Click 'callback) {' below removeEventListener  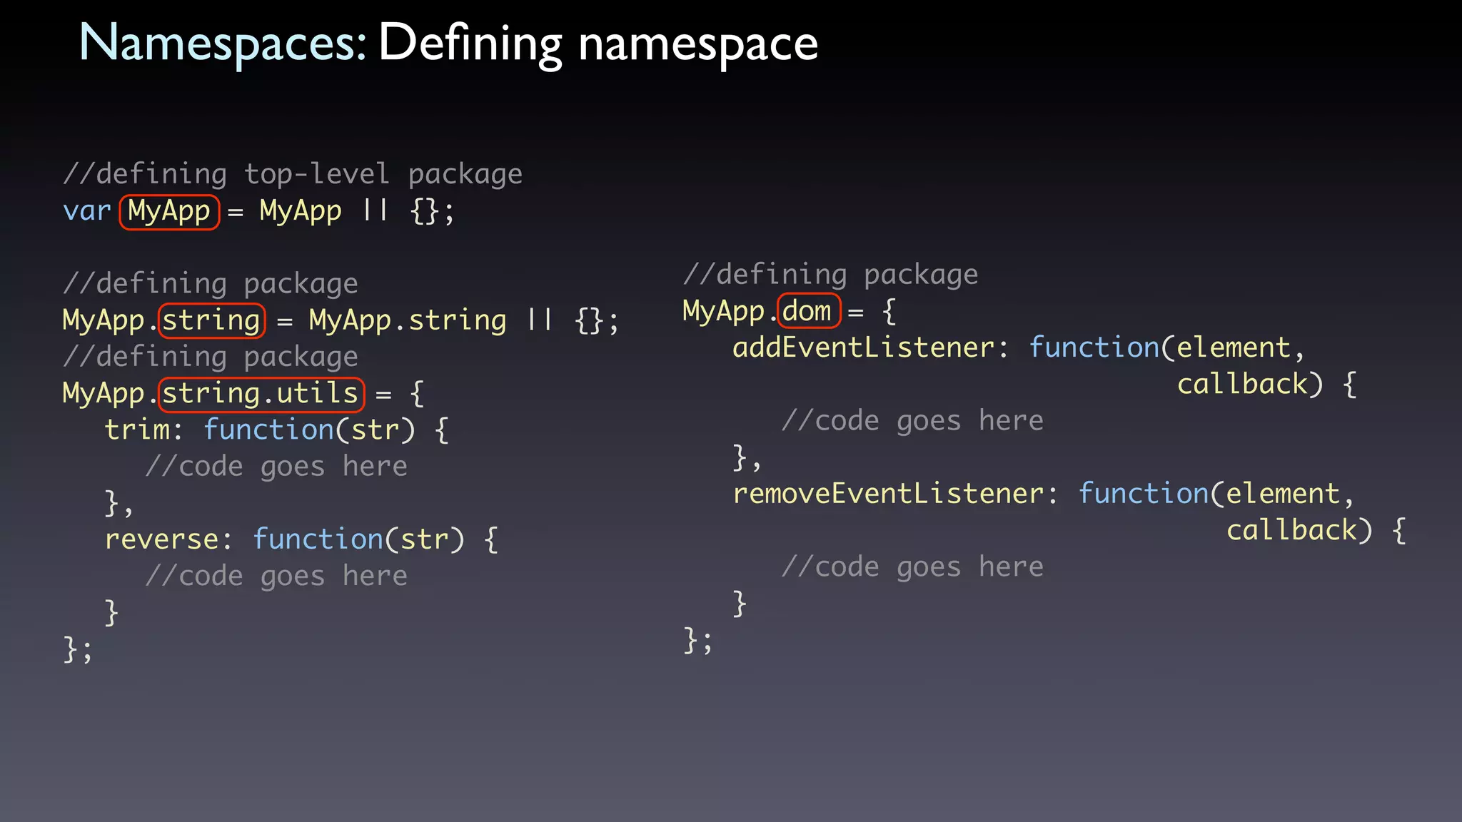[1316, 531]
